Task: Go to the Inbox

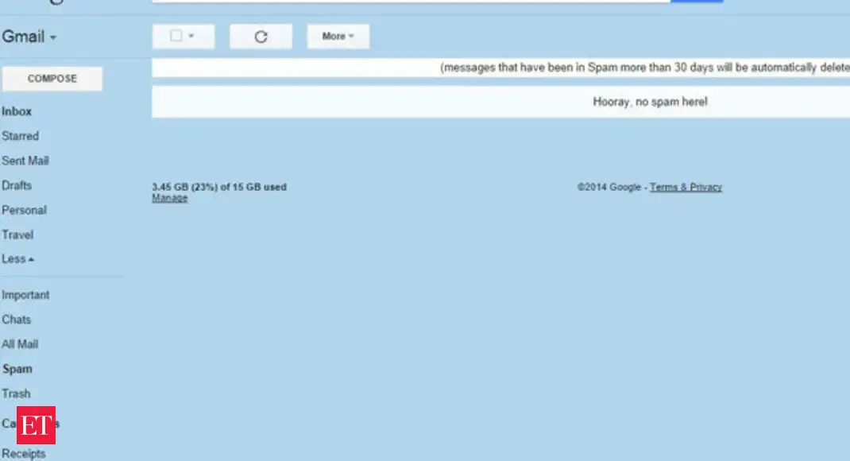Action: (x=17, y=111)
